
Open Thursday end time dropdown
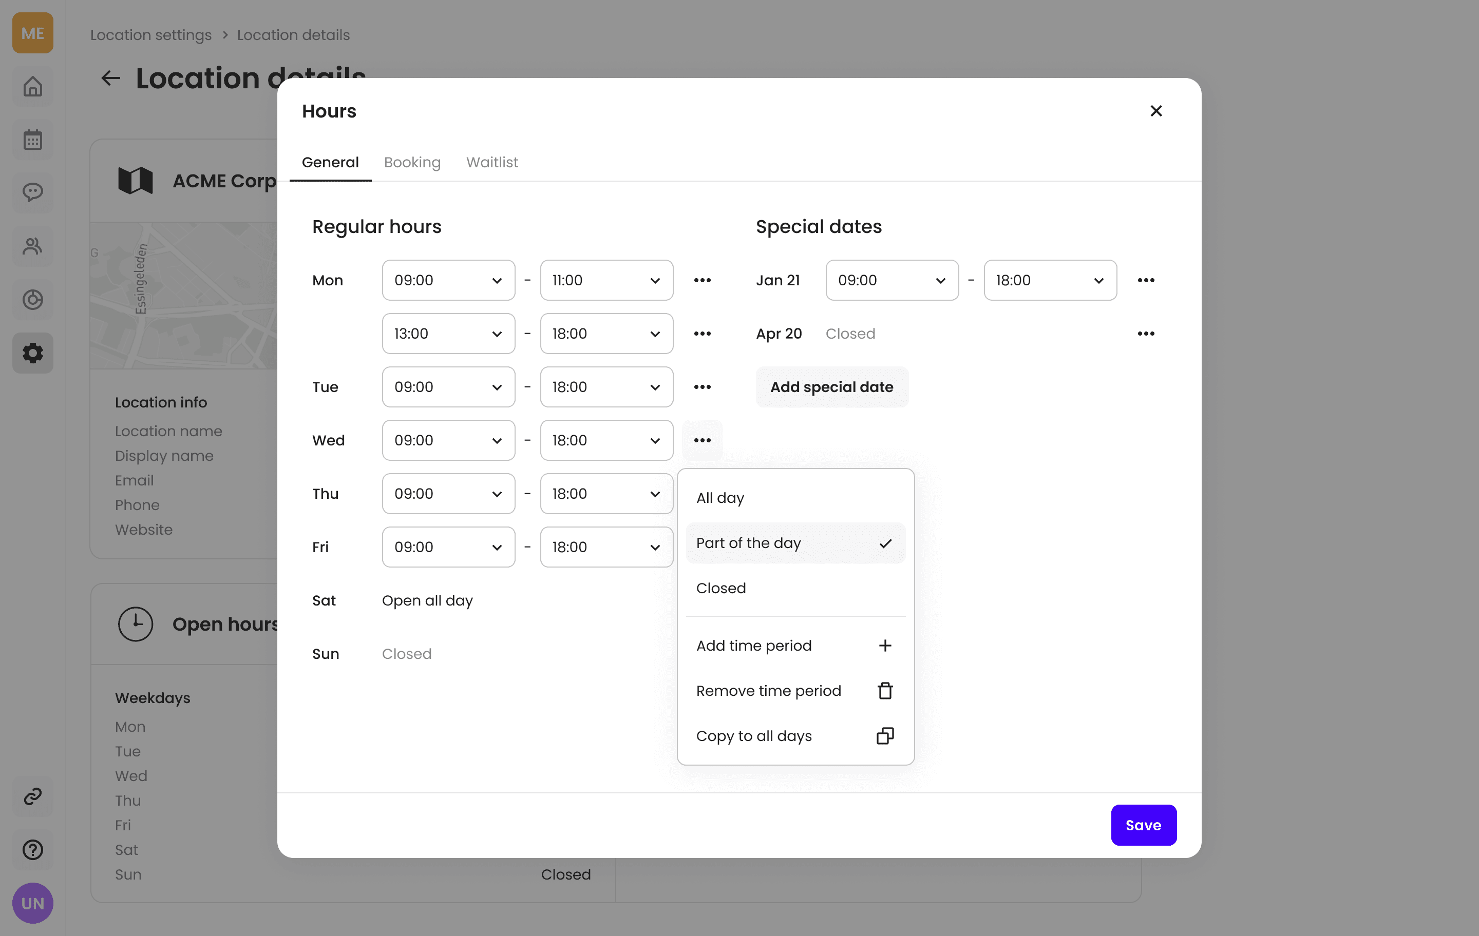point(606,494)
